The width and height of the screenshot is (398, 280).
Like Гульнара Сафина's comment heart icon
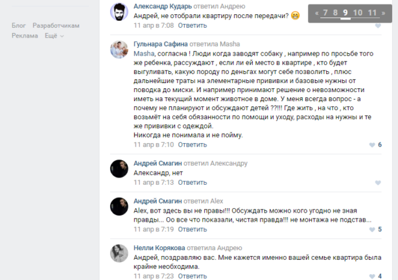tap(372, 145)
